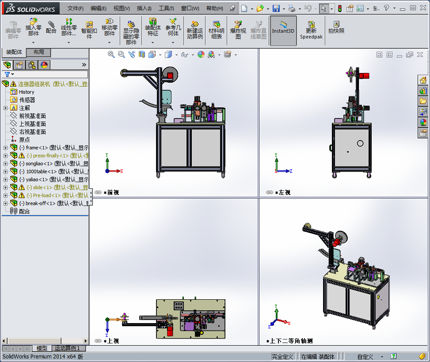
Task: Click Show Hidden Components (显示隐藏的零部件)
Action: [131, 32]
